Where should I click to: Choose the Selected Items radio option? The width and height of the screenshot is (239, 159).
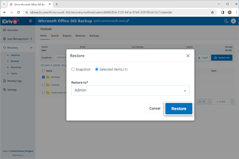coord(97,69)
